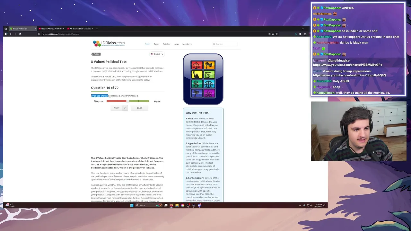Open the Windows Start menu
Screen dimensions: 411x231
click(x=132, y=205)
